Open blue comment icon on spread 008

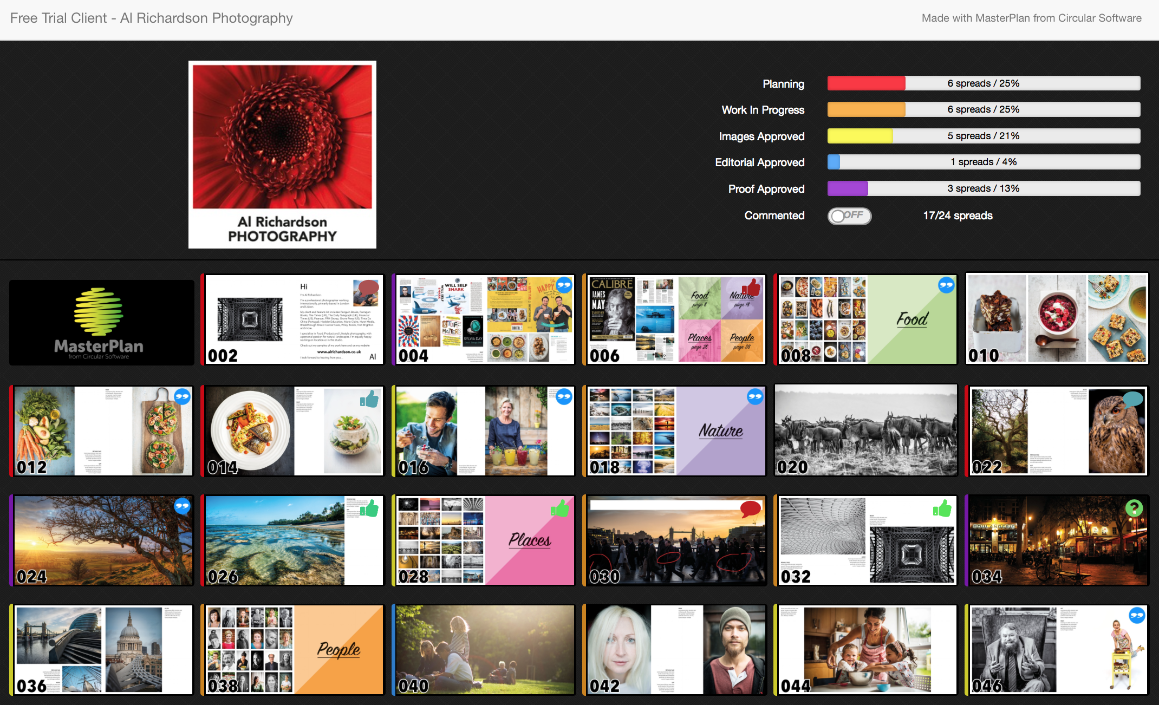click(946, 285)
